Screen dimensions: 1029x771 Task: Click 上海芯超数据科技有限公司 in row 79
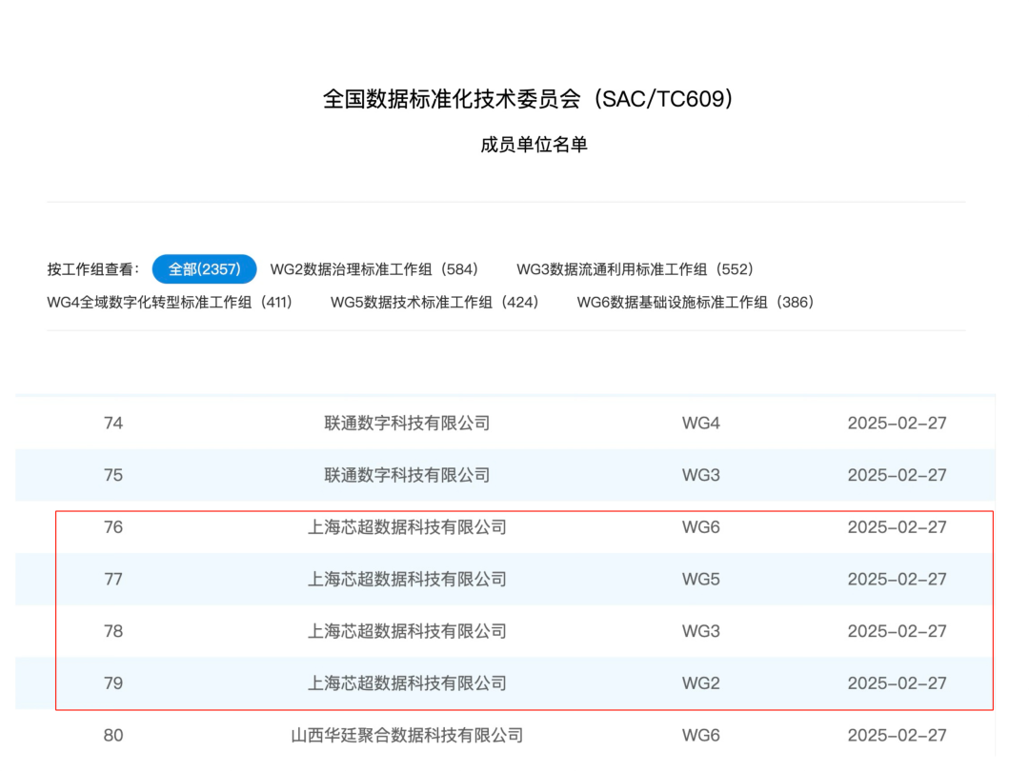coord(407,683)
